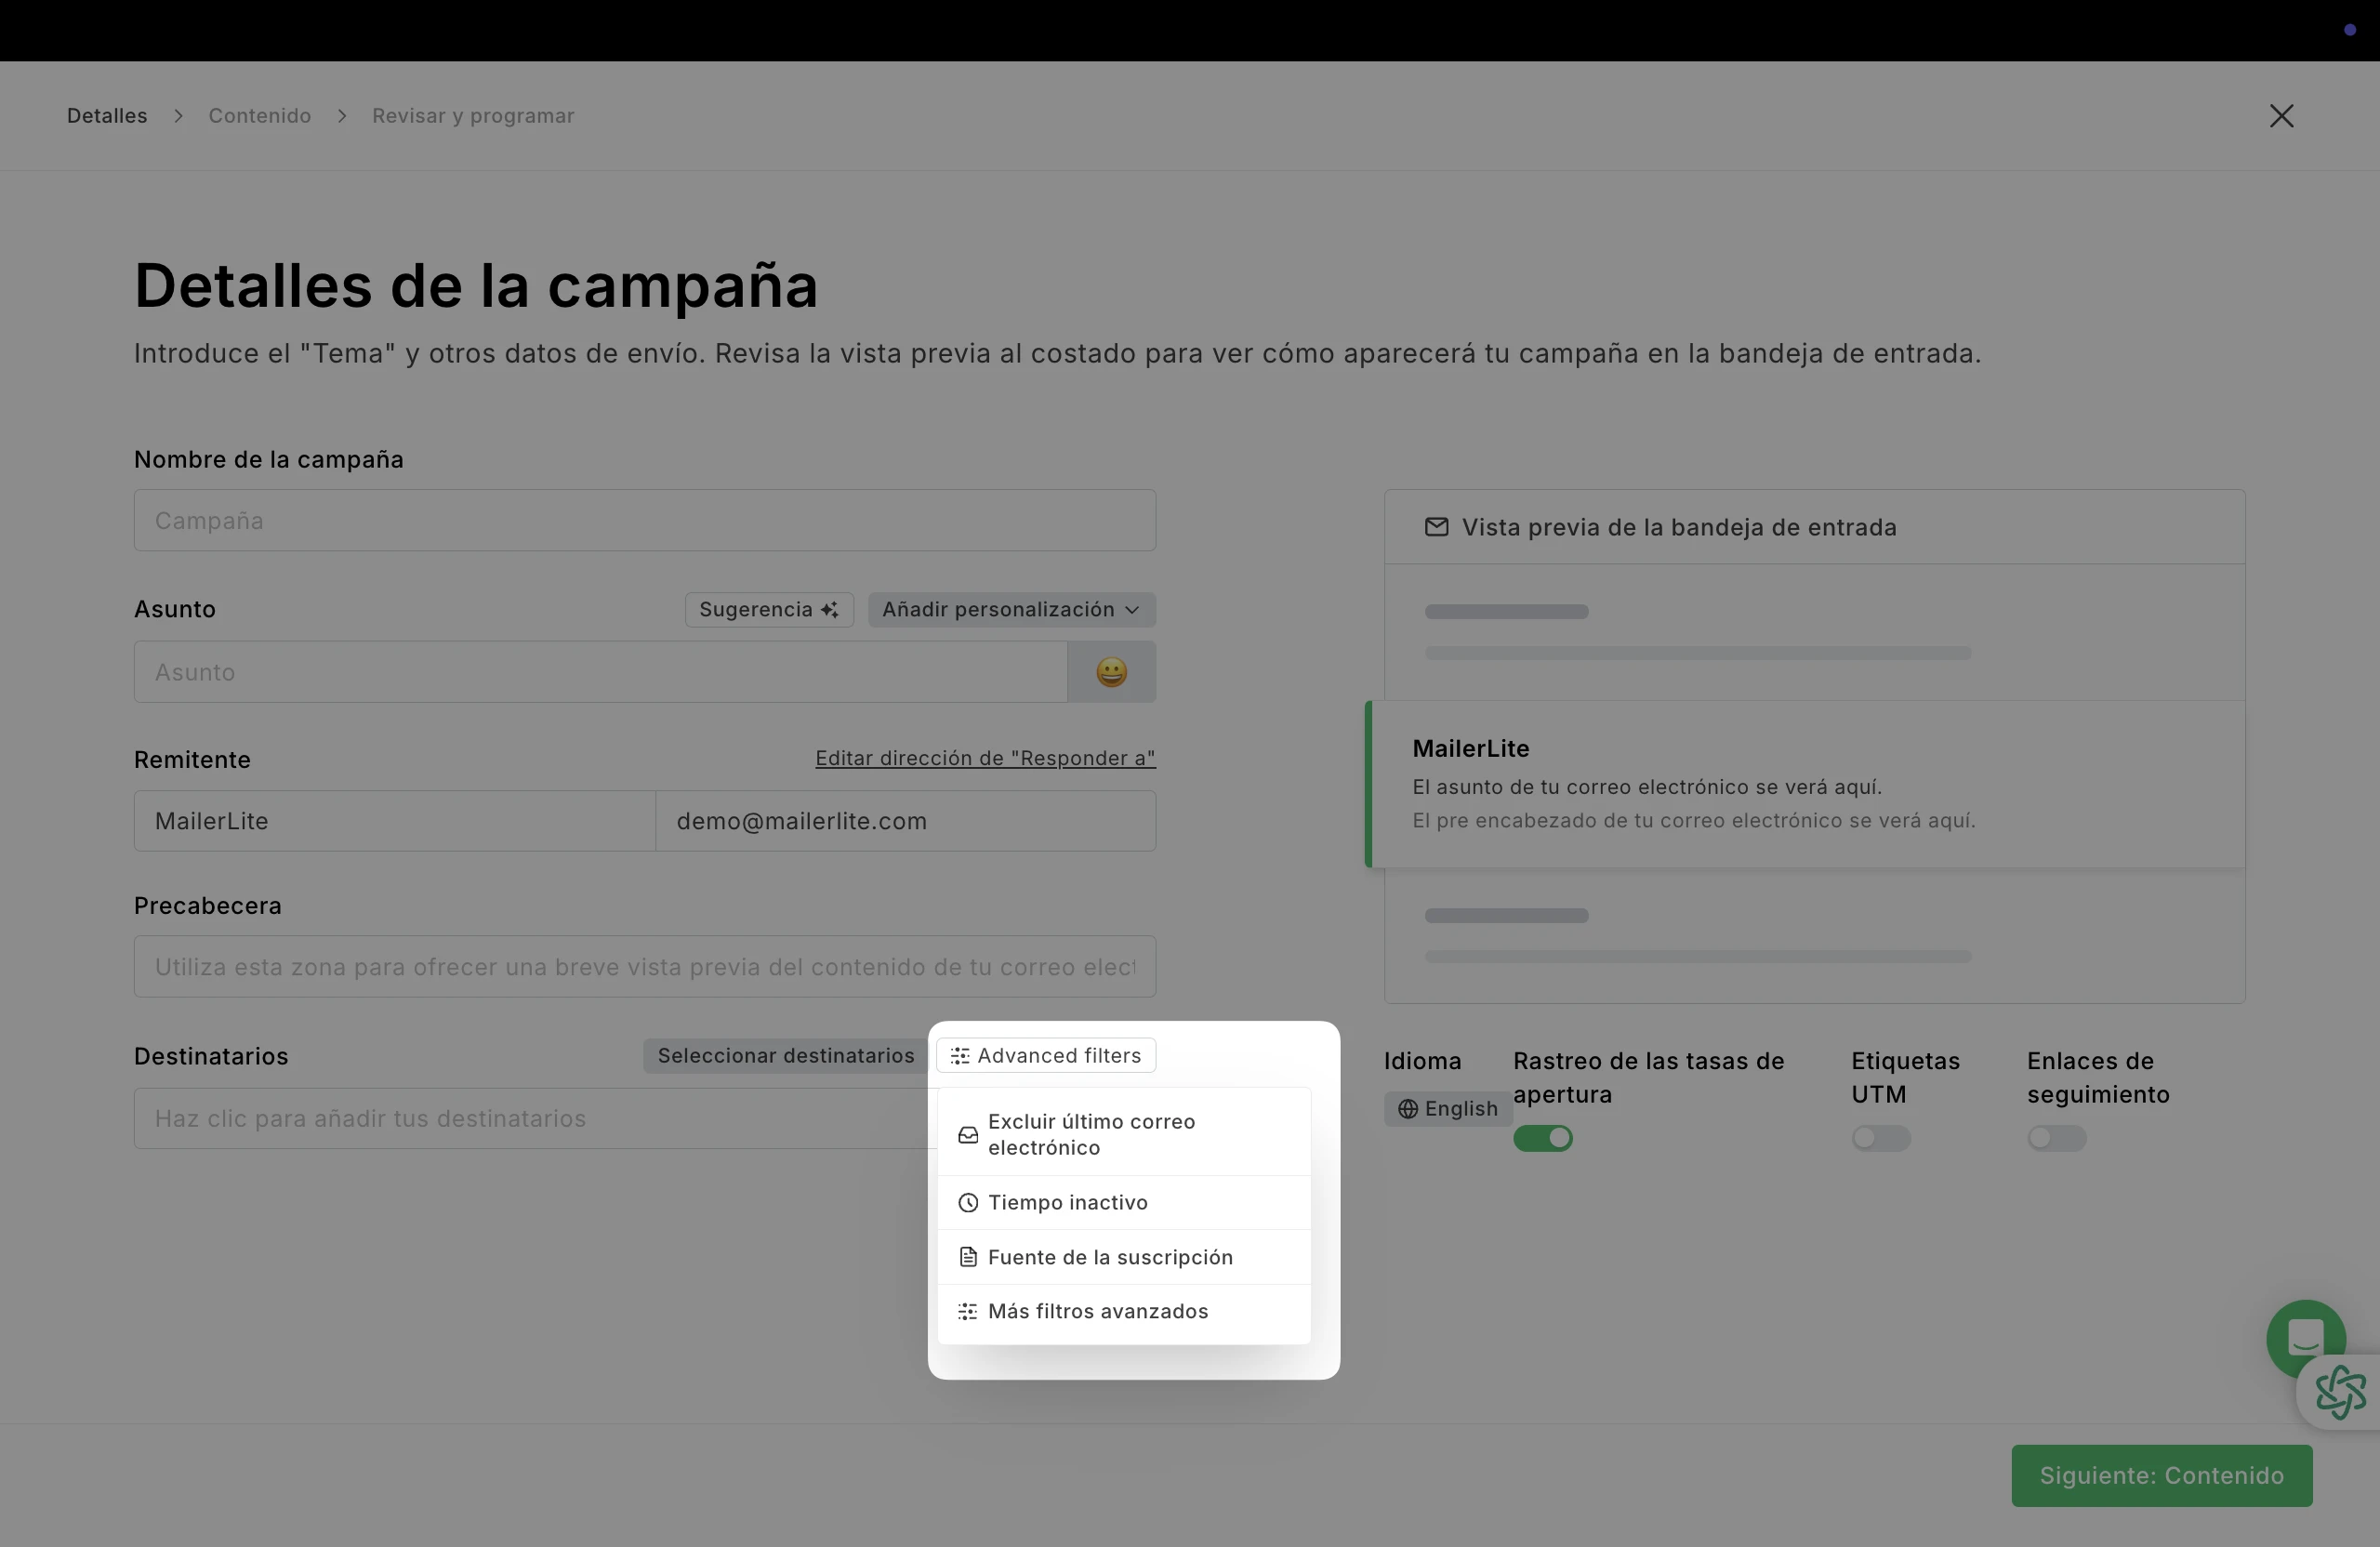Image resolution: width=2380 pixels, height=1547 pixels.
Task: Click the floating AI assistant logo icon
Action: point(2340,1392)
